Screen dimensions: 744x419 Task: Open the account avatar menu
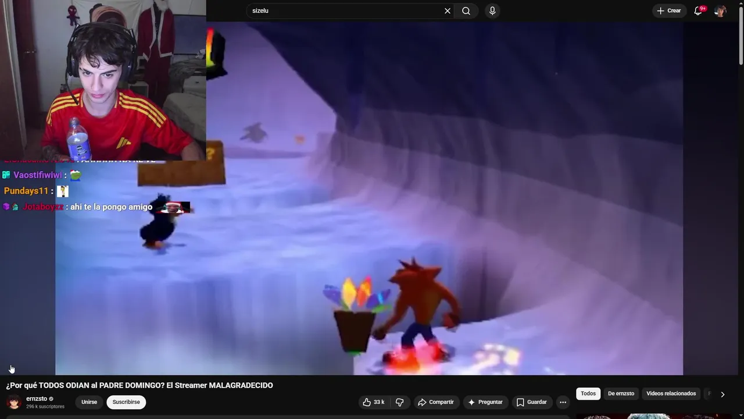click(720, 11)
